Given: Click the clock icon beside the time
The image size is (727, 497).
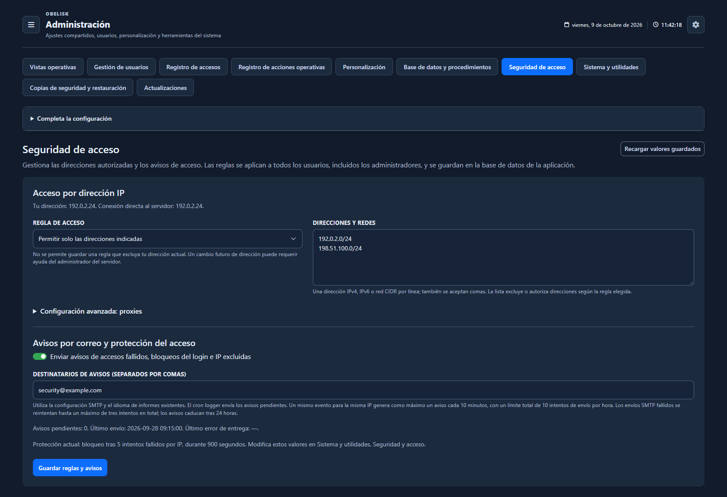Looking at the screenshot, I should [x=656, y=25].
